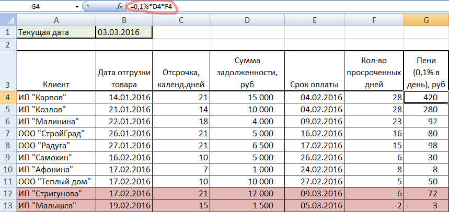Viewport: 449px width, 212px height.
Task: Select row 13 header
Action: point(8,205)
